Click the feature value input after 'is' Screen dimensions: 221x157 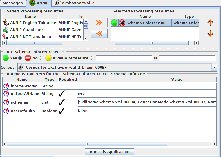click(x=187, y=58)
